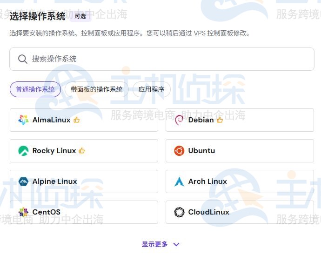Focus the 搜索操作系统 search field
Image resolution: width=321 pixels, height=262 pixels.
tap(162, 59)
